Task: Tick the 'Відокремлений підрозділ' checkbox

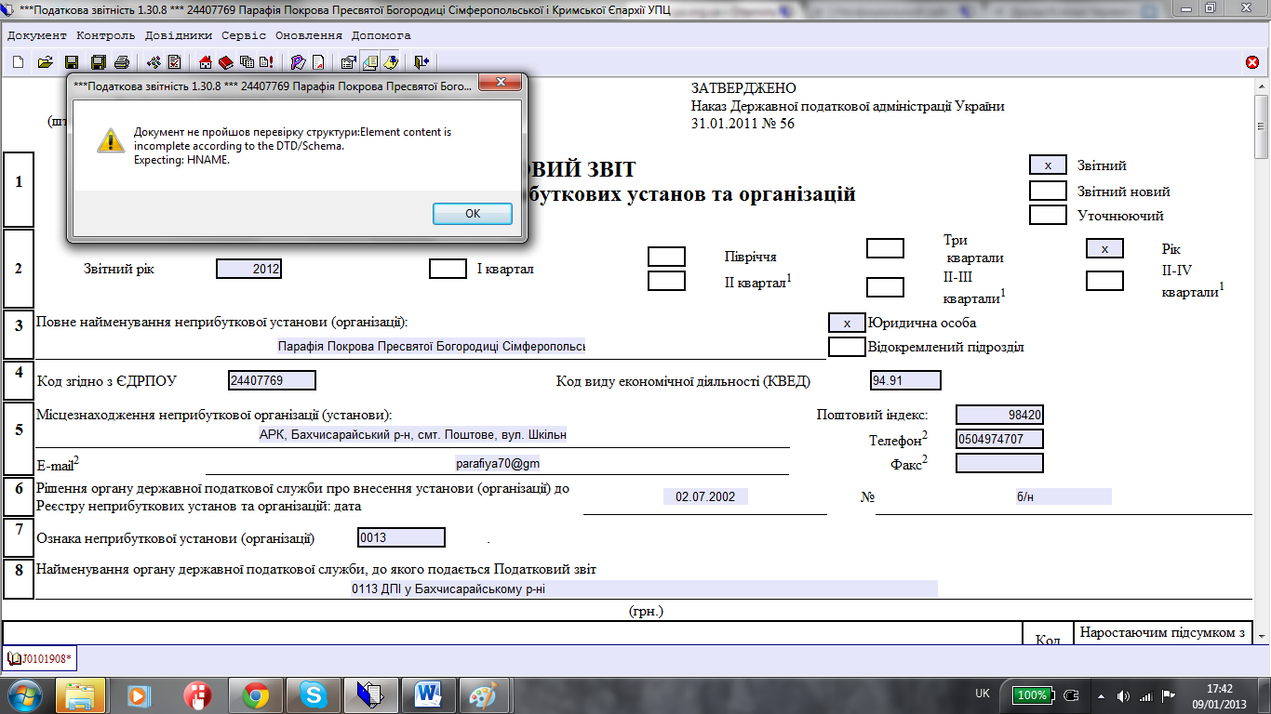Action: pos(847,347)
